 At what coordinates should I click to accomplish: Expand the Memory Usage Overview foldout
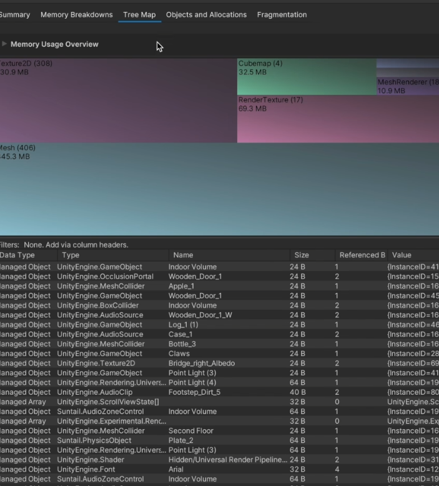4,44
